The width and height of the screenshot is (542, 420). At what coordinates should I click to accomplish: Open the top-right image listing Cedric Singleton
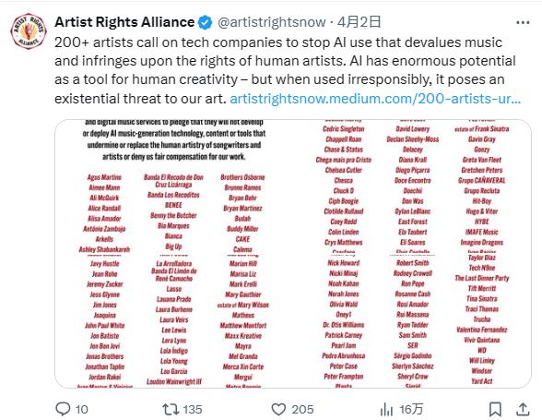click(x=412, y=187)
